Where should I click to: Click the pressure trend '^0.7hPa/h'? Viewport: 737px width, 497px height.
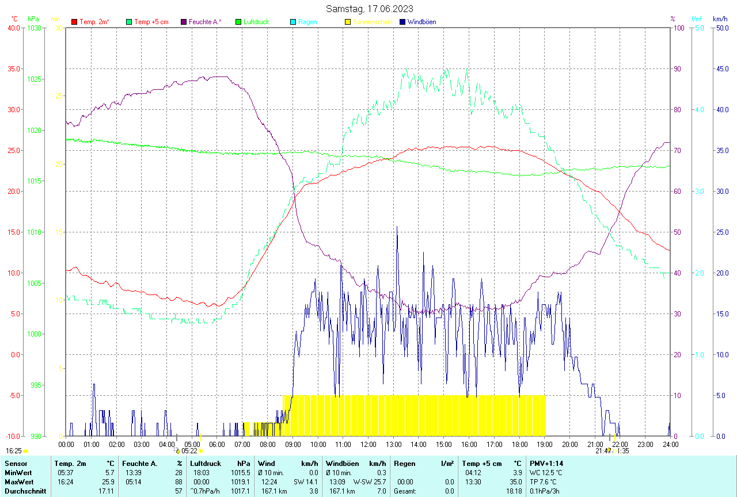pos(205,491)
